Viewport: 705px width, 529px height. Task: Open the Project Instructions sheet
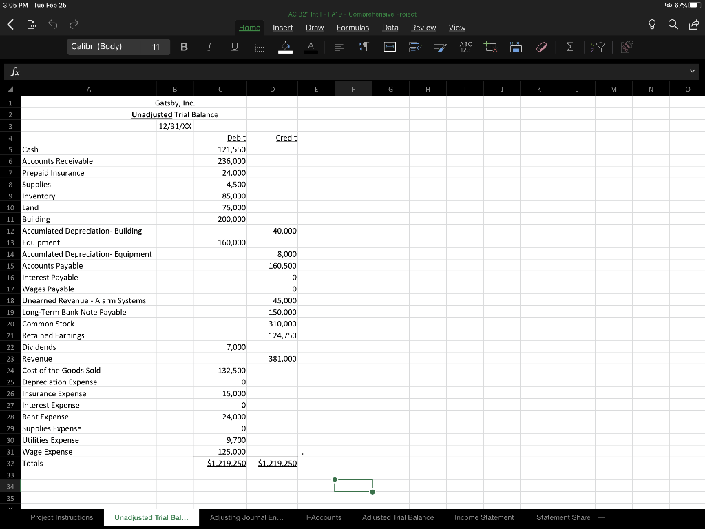(x=61, y=517)
